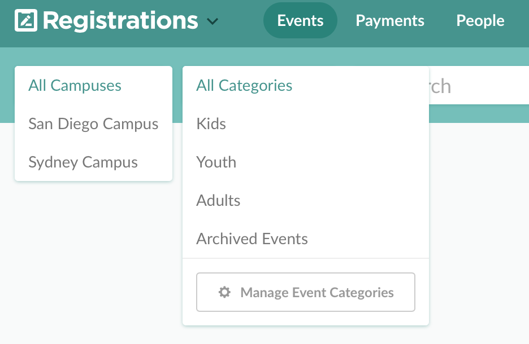The height and width of the screenshot is (344, 529).
Task: Open the Events tab
Action: click(x=300, y=21)
